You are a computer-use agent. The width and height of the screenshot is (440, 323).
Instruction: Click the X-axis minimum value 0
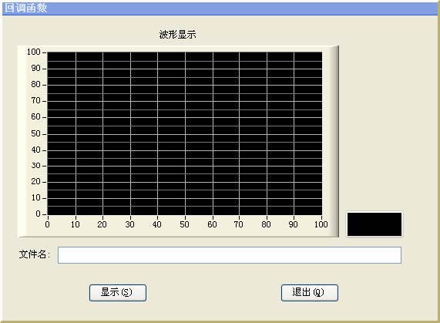[x=48, y=224]
